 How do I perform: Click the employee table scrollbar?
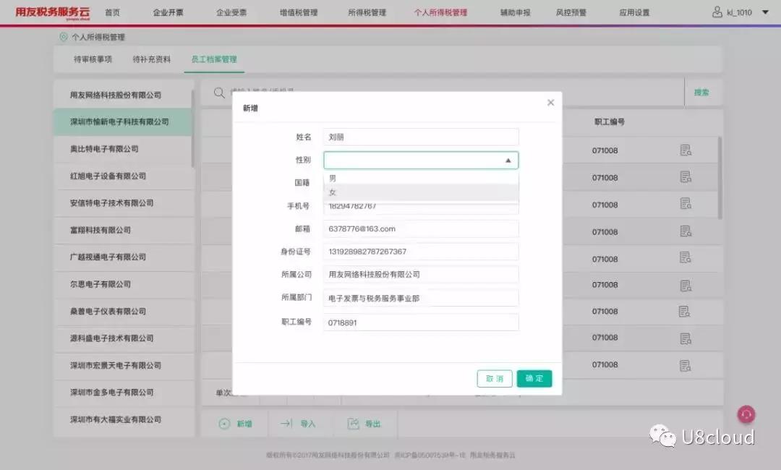point(720,179)
